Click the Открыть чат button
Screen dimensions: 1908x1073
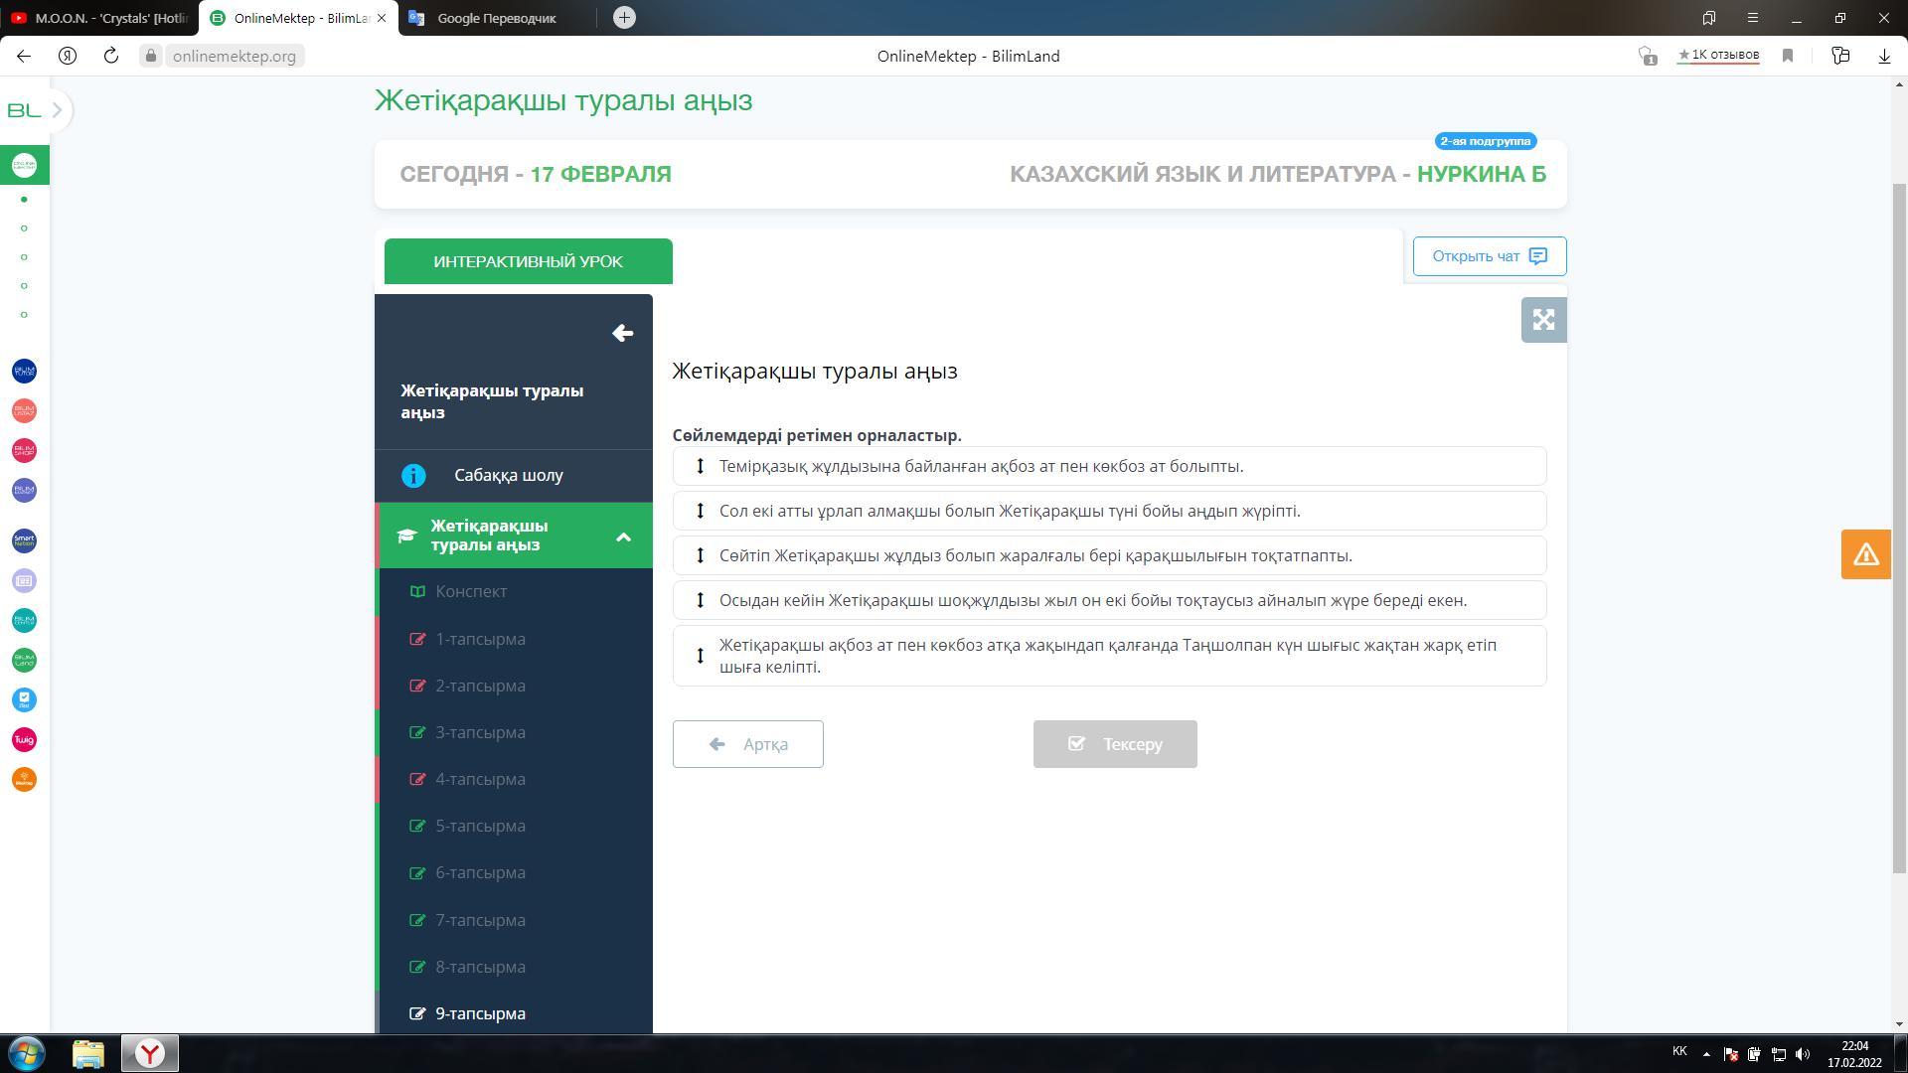tap(1489, 256)
